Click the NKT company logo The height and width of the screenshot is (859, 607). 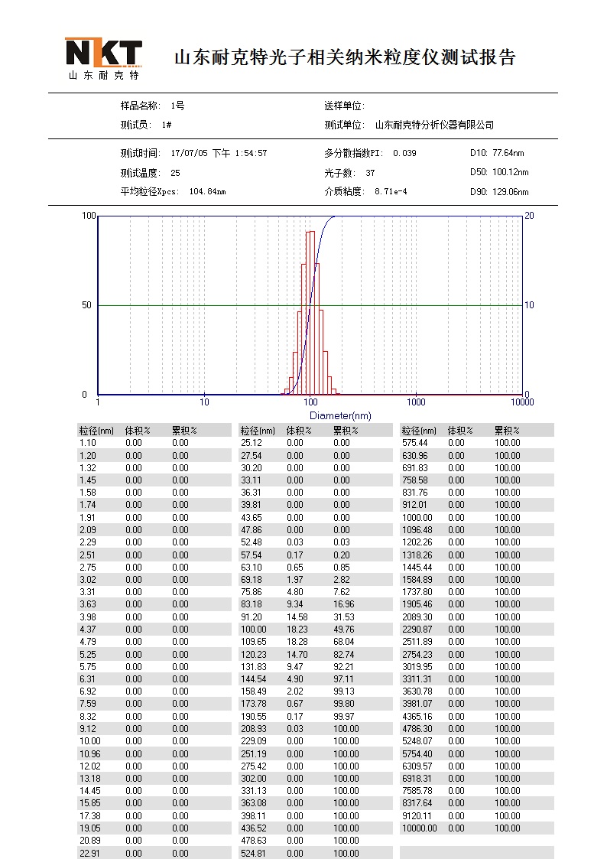pyautogui.click(x=102, y=58)
